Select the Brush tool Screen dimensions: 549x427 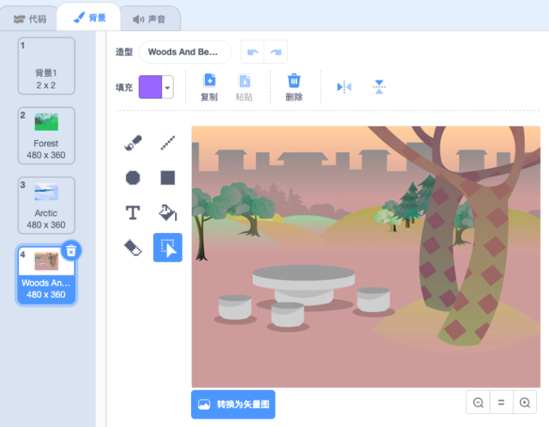(x=132, y=143)
